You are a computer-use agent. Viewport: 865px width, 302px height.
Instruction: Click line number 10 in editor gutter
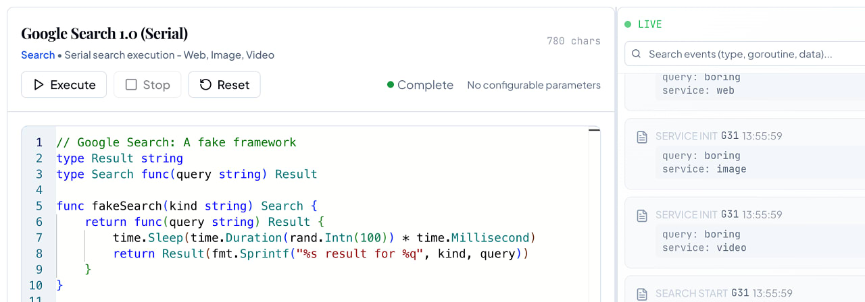[x=36, y=286]
